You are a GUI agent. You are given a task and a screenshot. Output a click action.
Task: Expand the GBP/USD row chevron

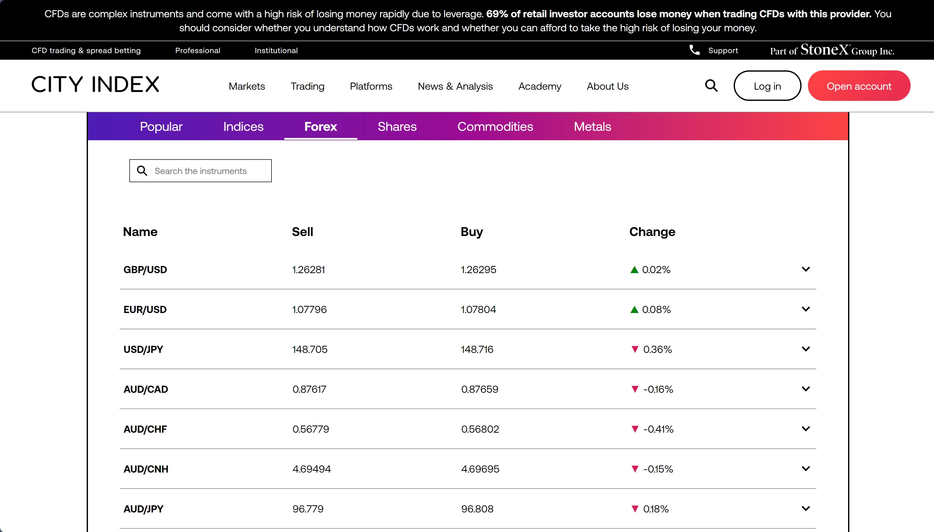(x=806, y=269)
